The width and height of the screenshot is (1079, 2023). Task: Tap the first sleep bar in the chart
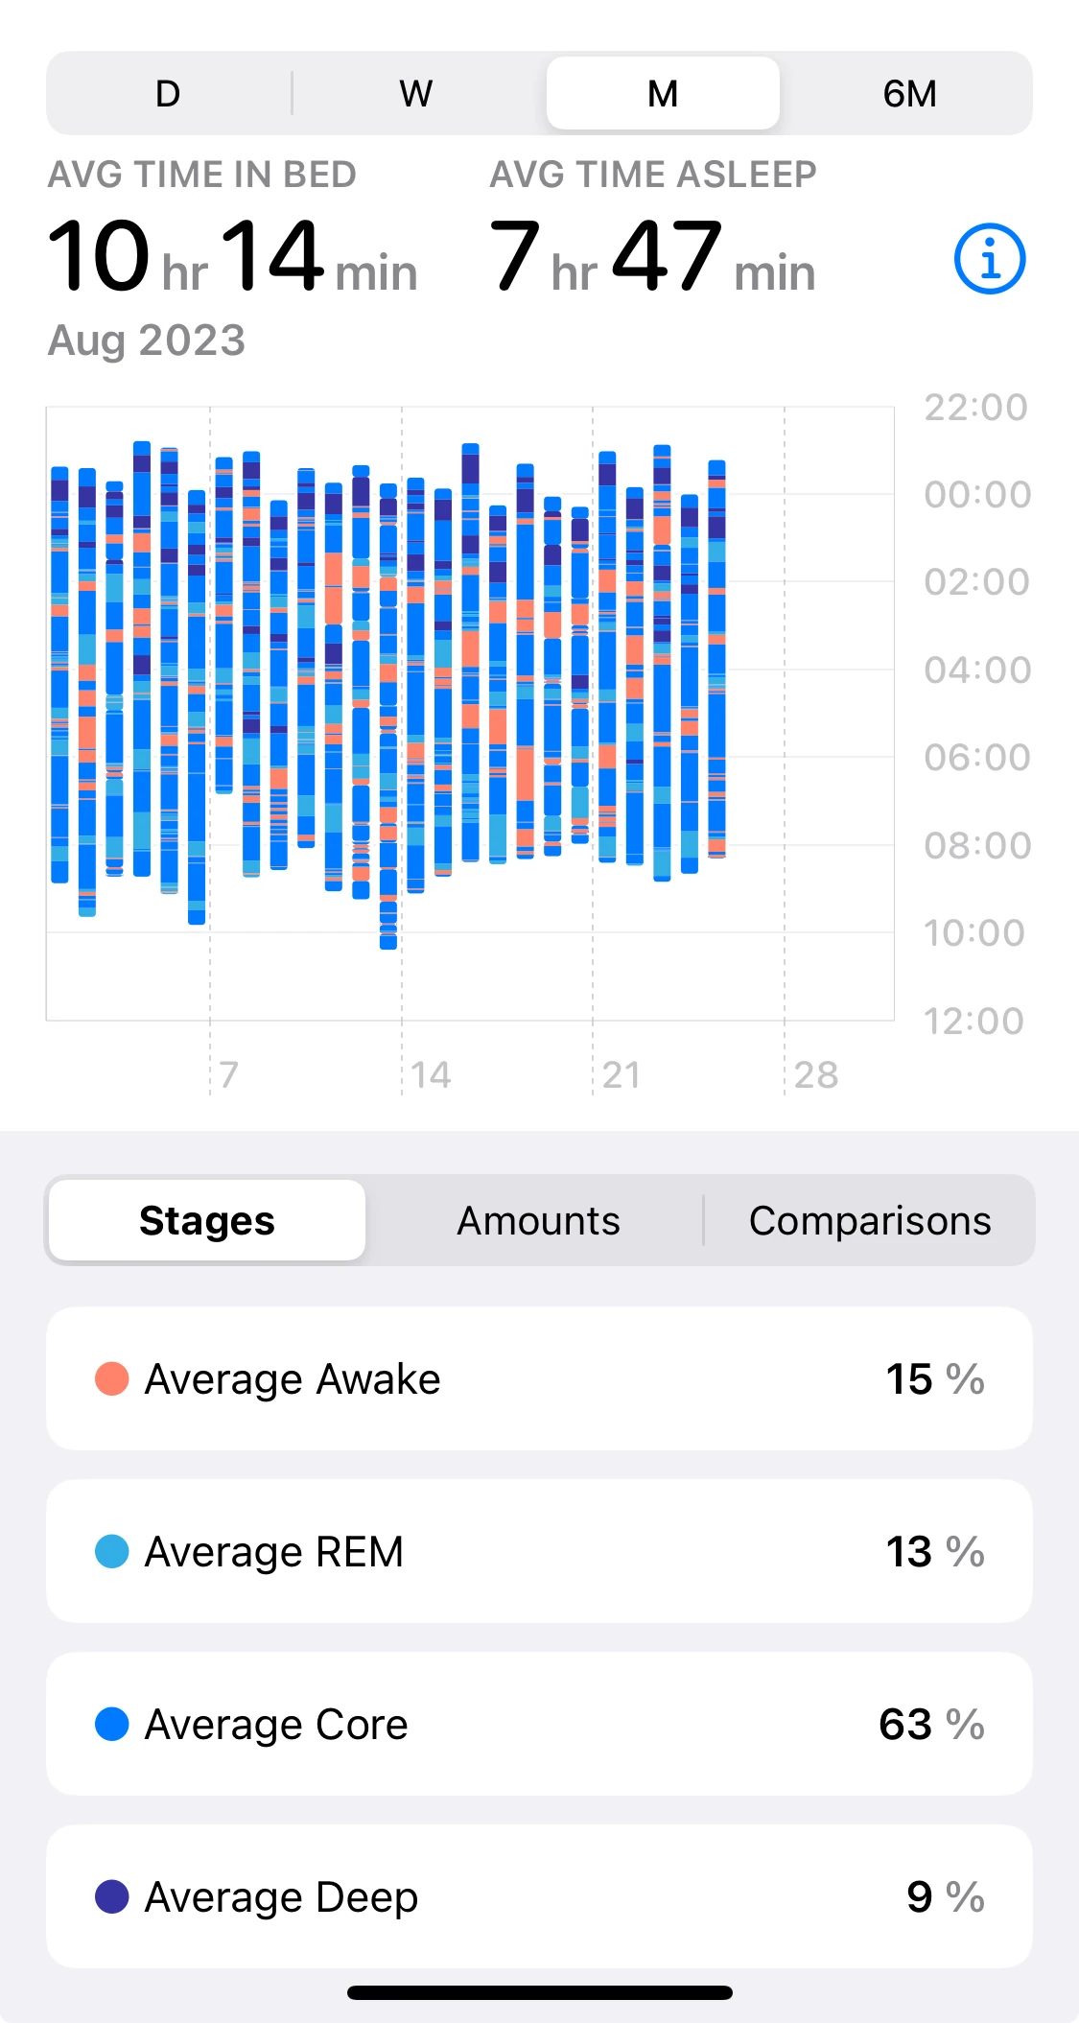[x=59, y=673]
